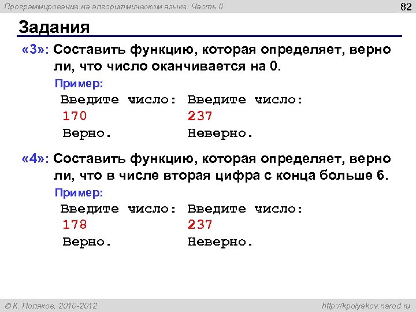416x312 pixels.
Task: Click 'Верно.' below number 178
Action: [87, 242]
